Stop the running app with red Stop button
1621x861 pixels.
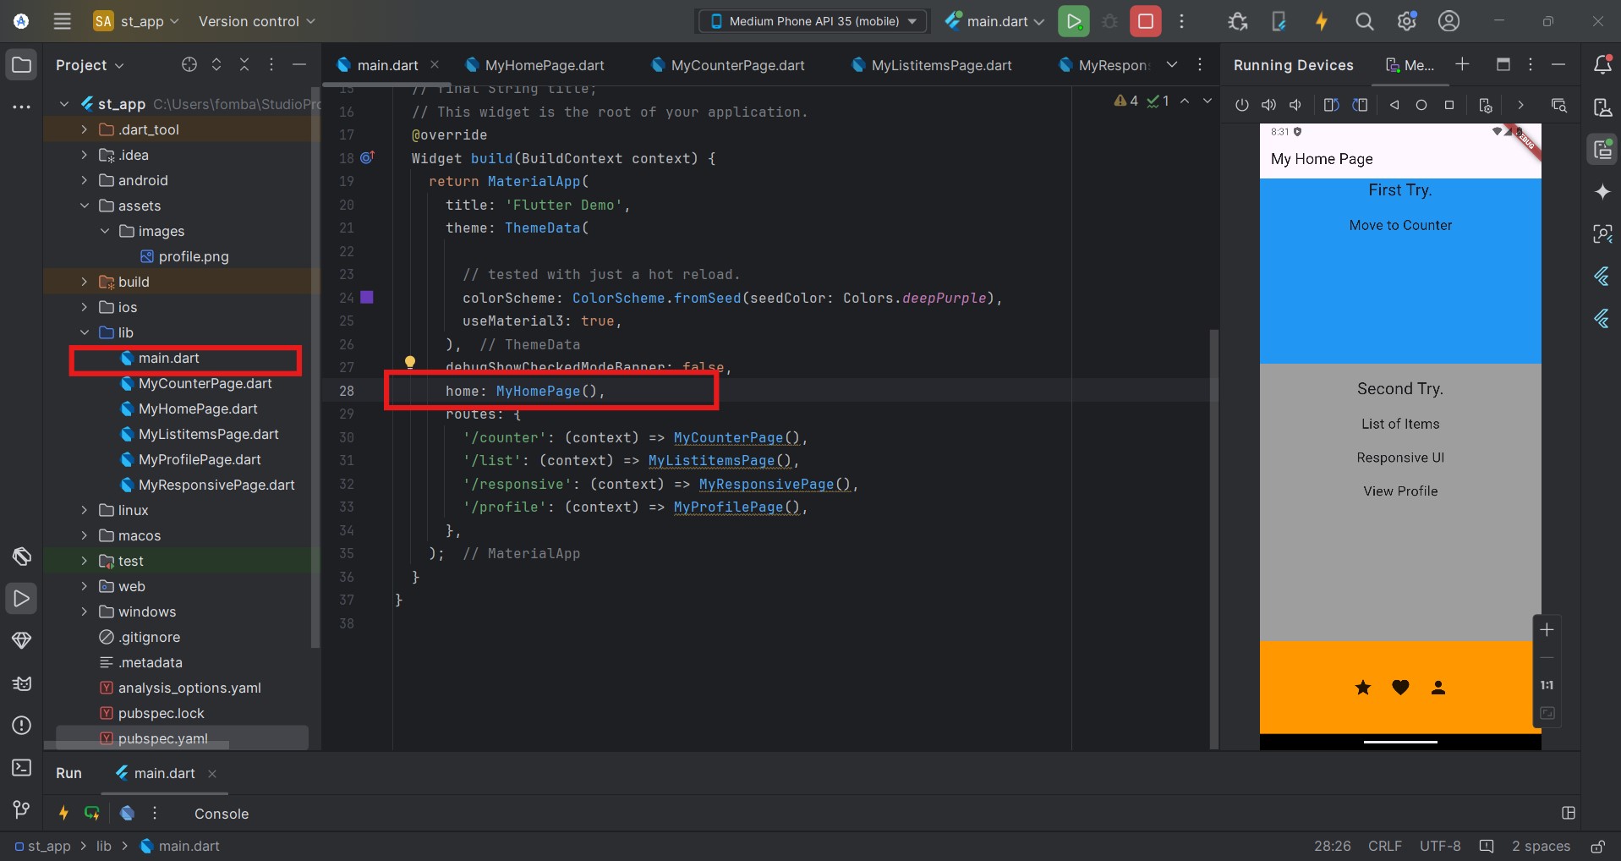coord(1145,21)
